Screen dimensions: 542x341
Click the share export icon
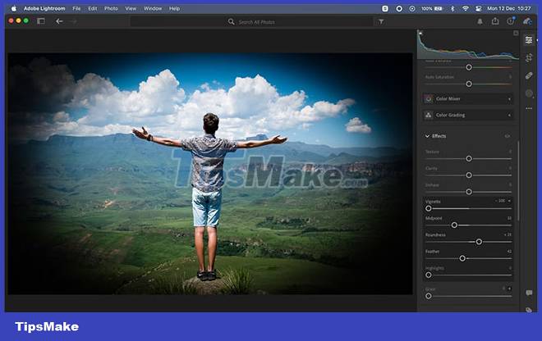pos(495,21)
